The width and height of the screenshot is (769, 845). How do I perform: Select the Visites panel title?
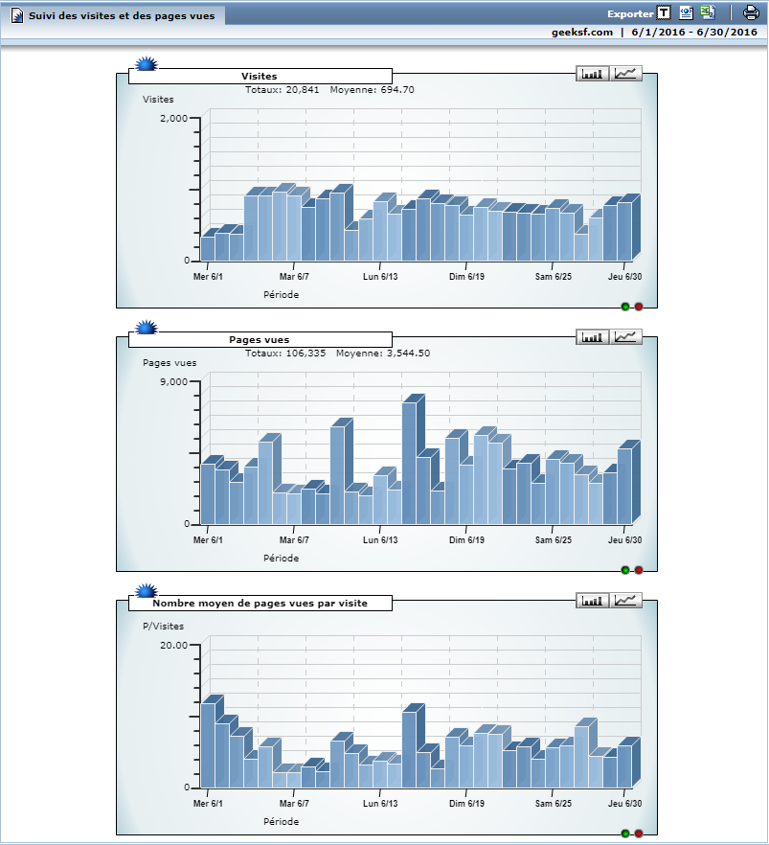click(260, 76)
